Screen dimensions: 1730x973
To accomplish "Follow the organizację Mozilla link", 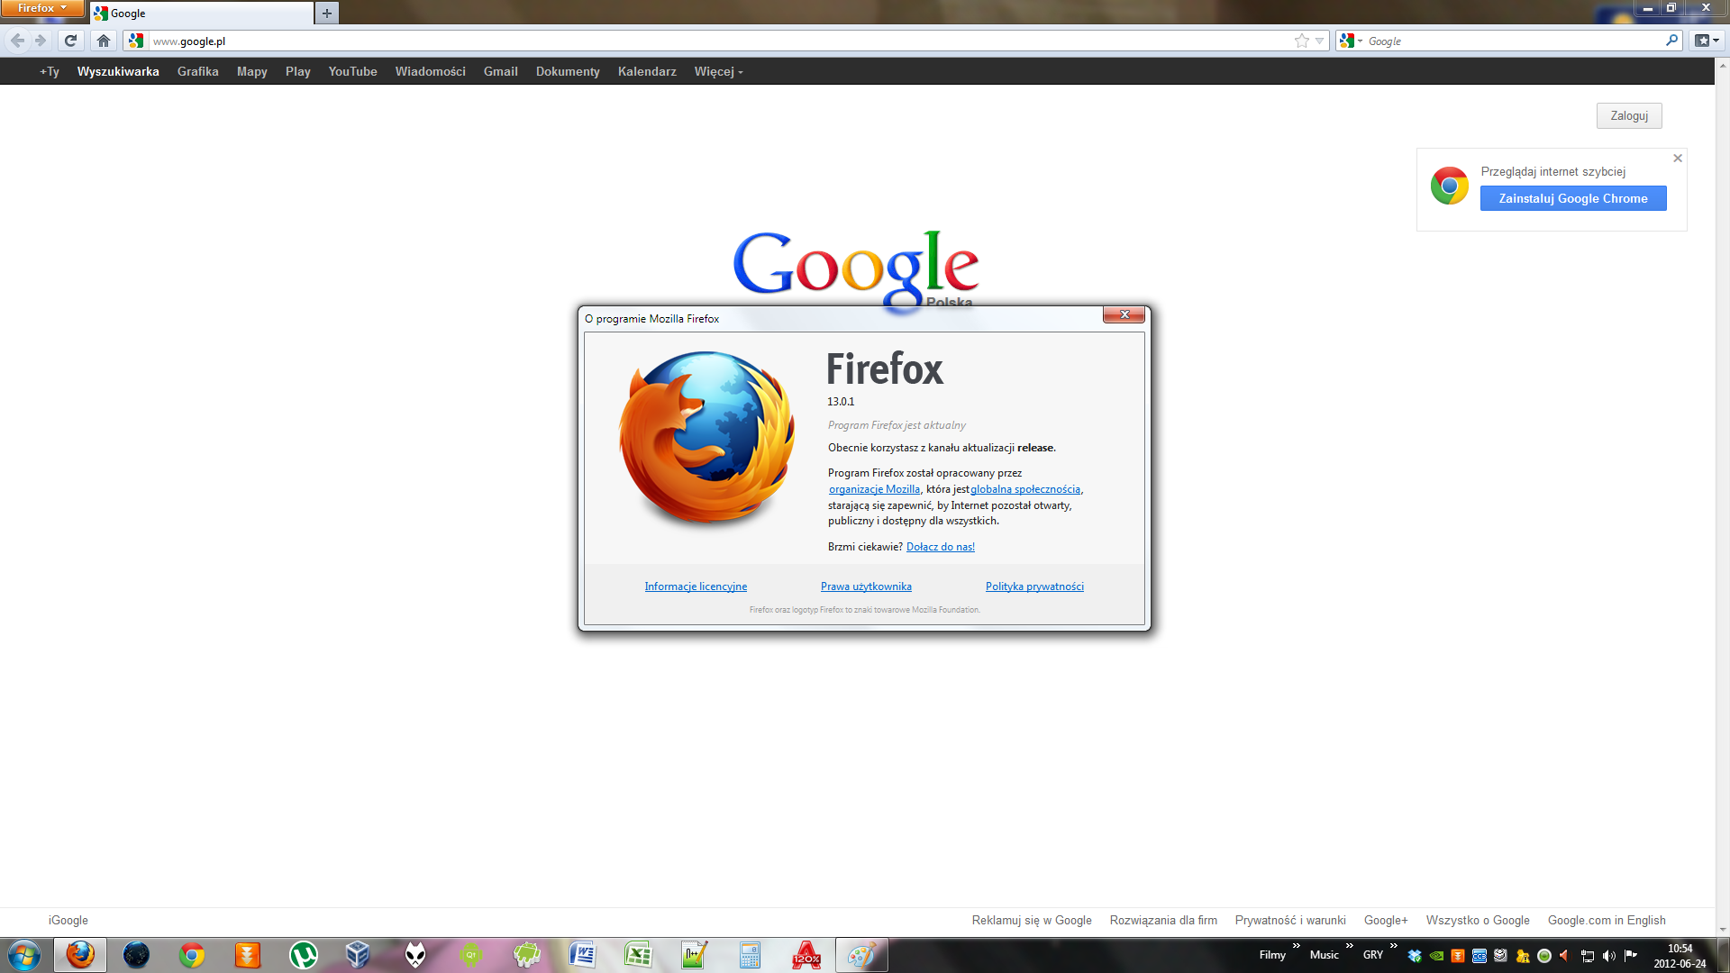I will (x=873, y=488).
